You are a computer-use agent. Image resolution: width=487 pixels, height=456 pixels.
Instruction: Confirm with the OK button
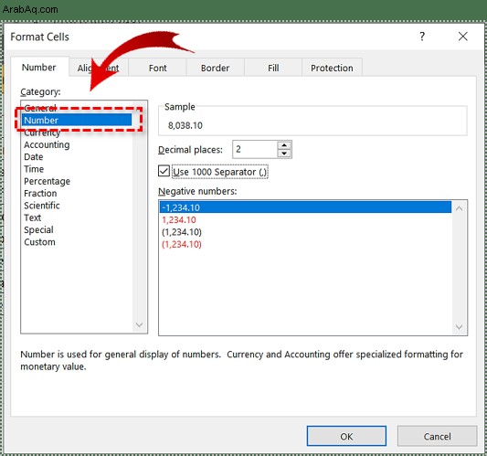click(x=346, y=436)
